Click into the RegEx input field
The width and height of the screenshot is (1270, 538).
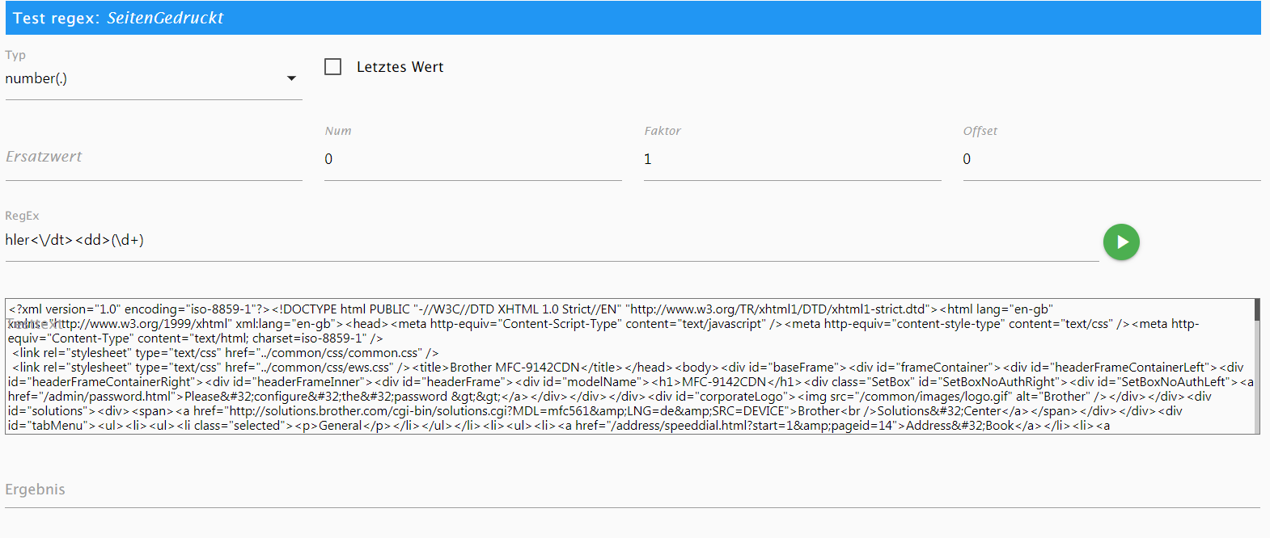[x=552, y=241]
